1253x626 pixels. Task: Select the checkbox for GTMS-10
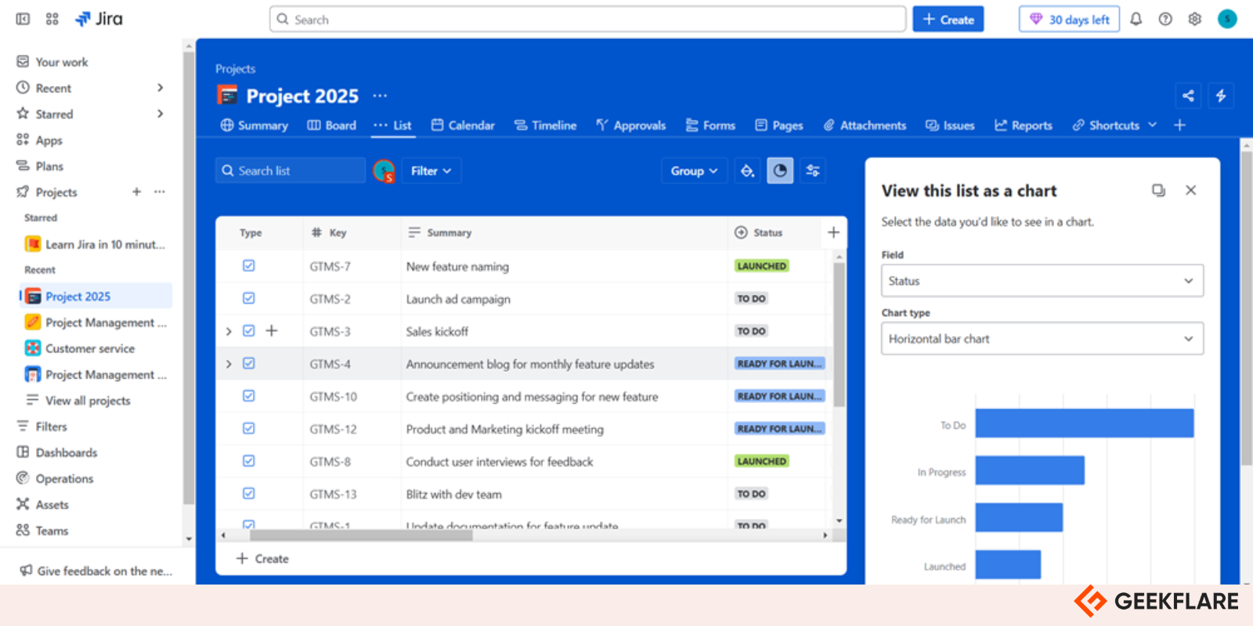(248, 396)
